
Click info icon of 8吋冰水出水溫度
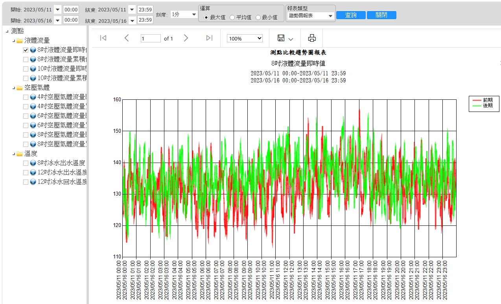coord(33,163)
